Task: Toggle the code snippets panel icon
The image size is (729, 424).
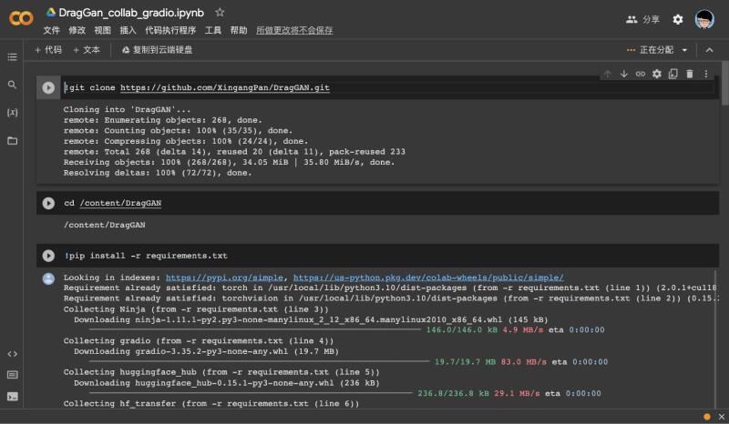Action: pos(12,354)
